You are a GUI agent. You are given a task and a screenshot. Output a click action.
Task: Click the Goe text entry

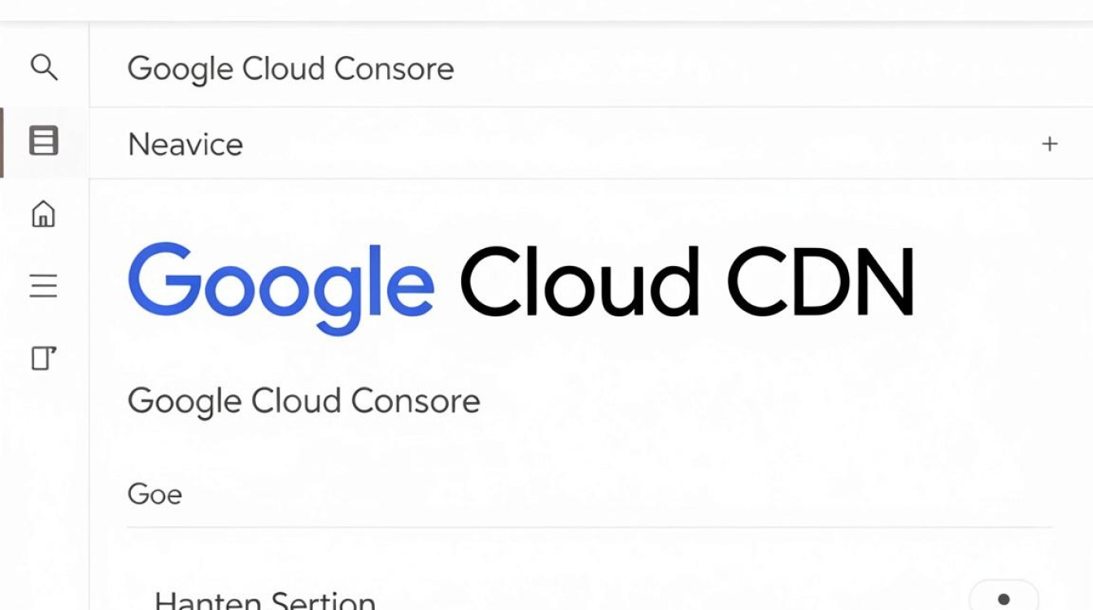(155, 494)
